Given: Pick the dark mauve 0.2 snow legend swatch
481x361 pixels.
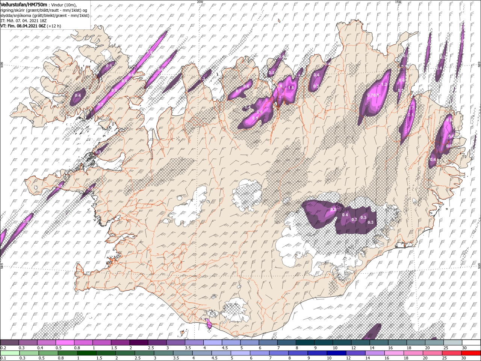Looking at the screenshot, I should pos(9,343).
